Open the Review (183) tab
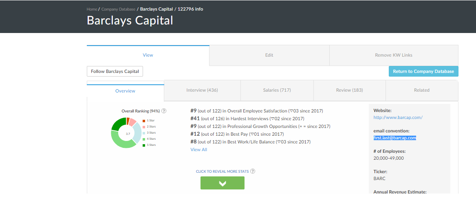This screenshot has width=476, height=198. 349,90
